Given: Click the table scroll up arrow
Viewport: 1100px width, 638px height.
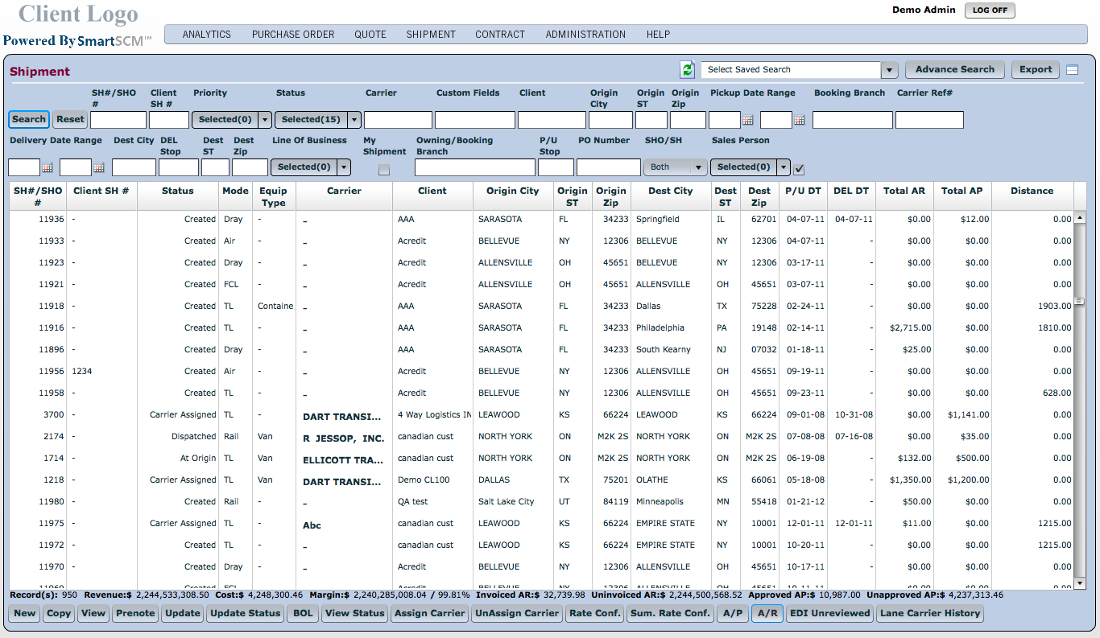Looking at the screenshot, I should pos(1080,218).
